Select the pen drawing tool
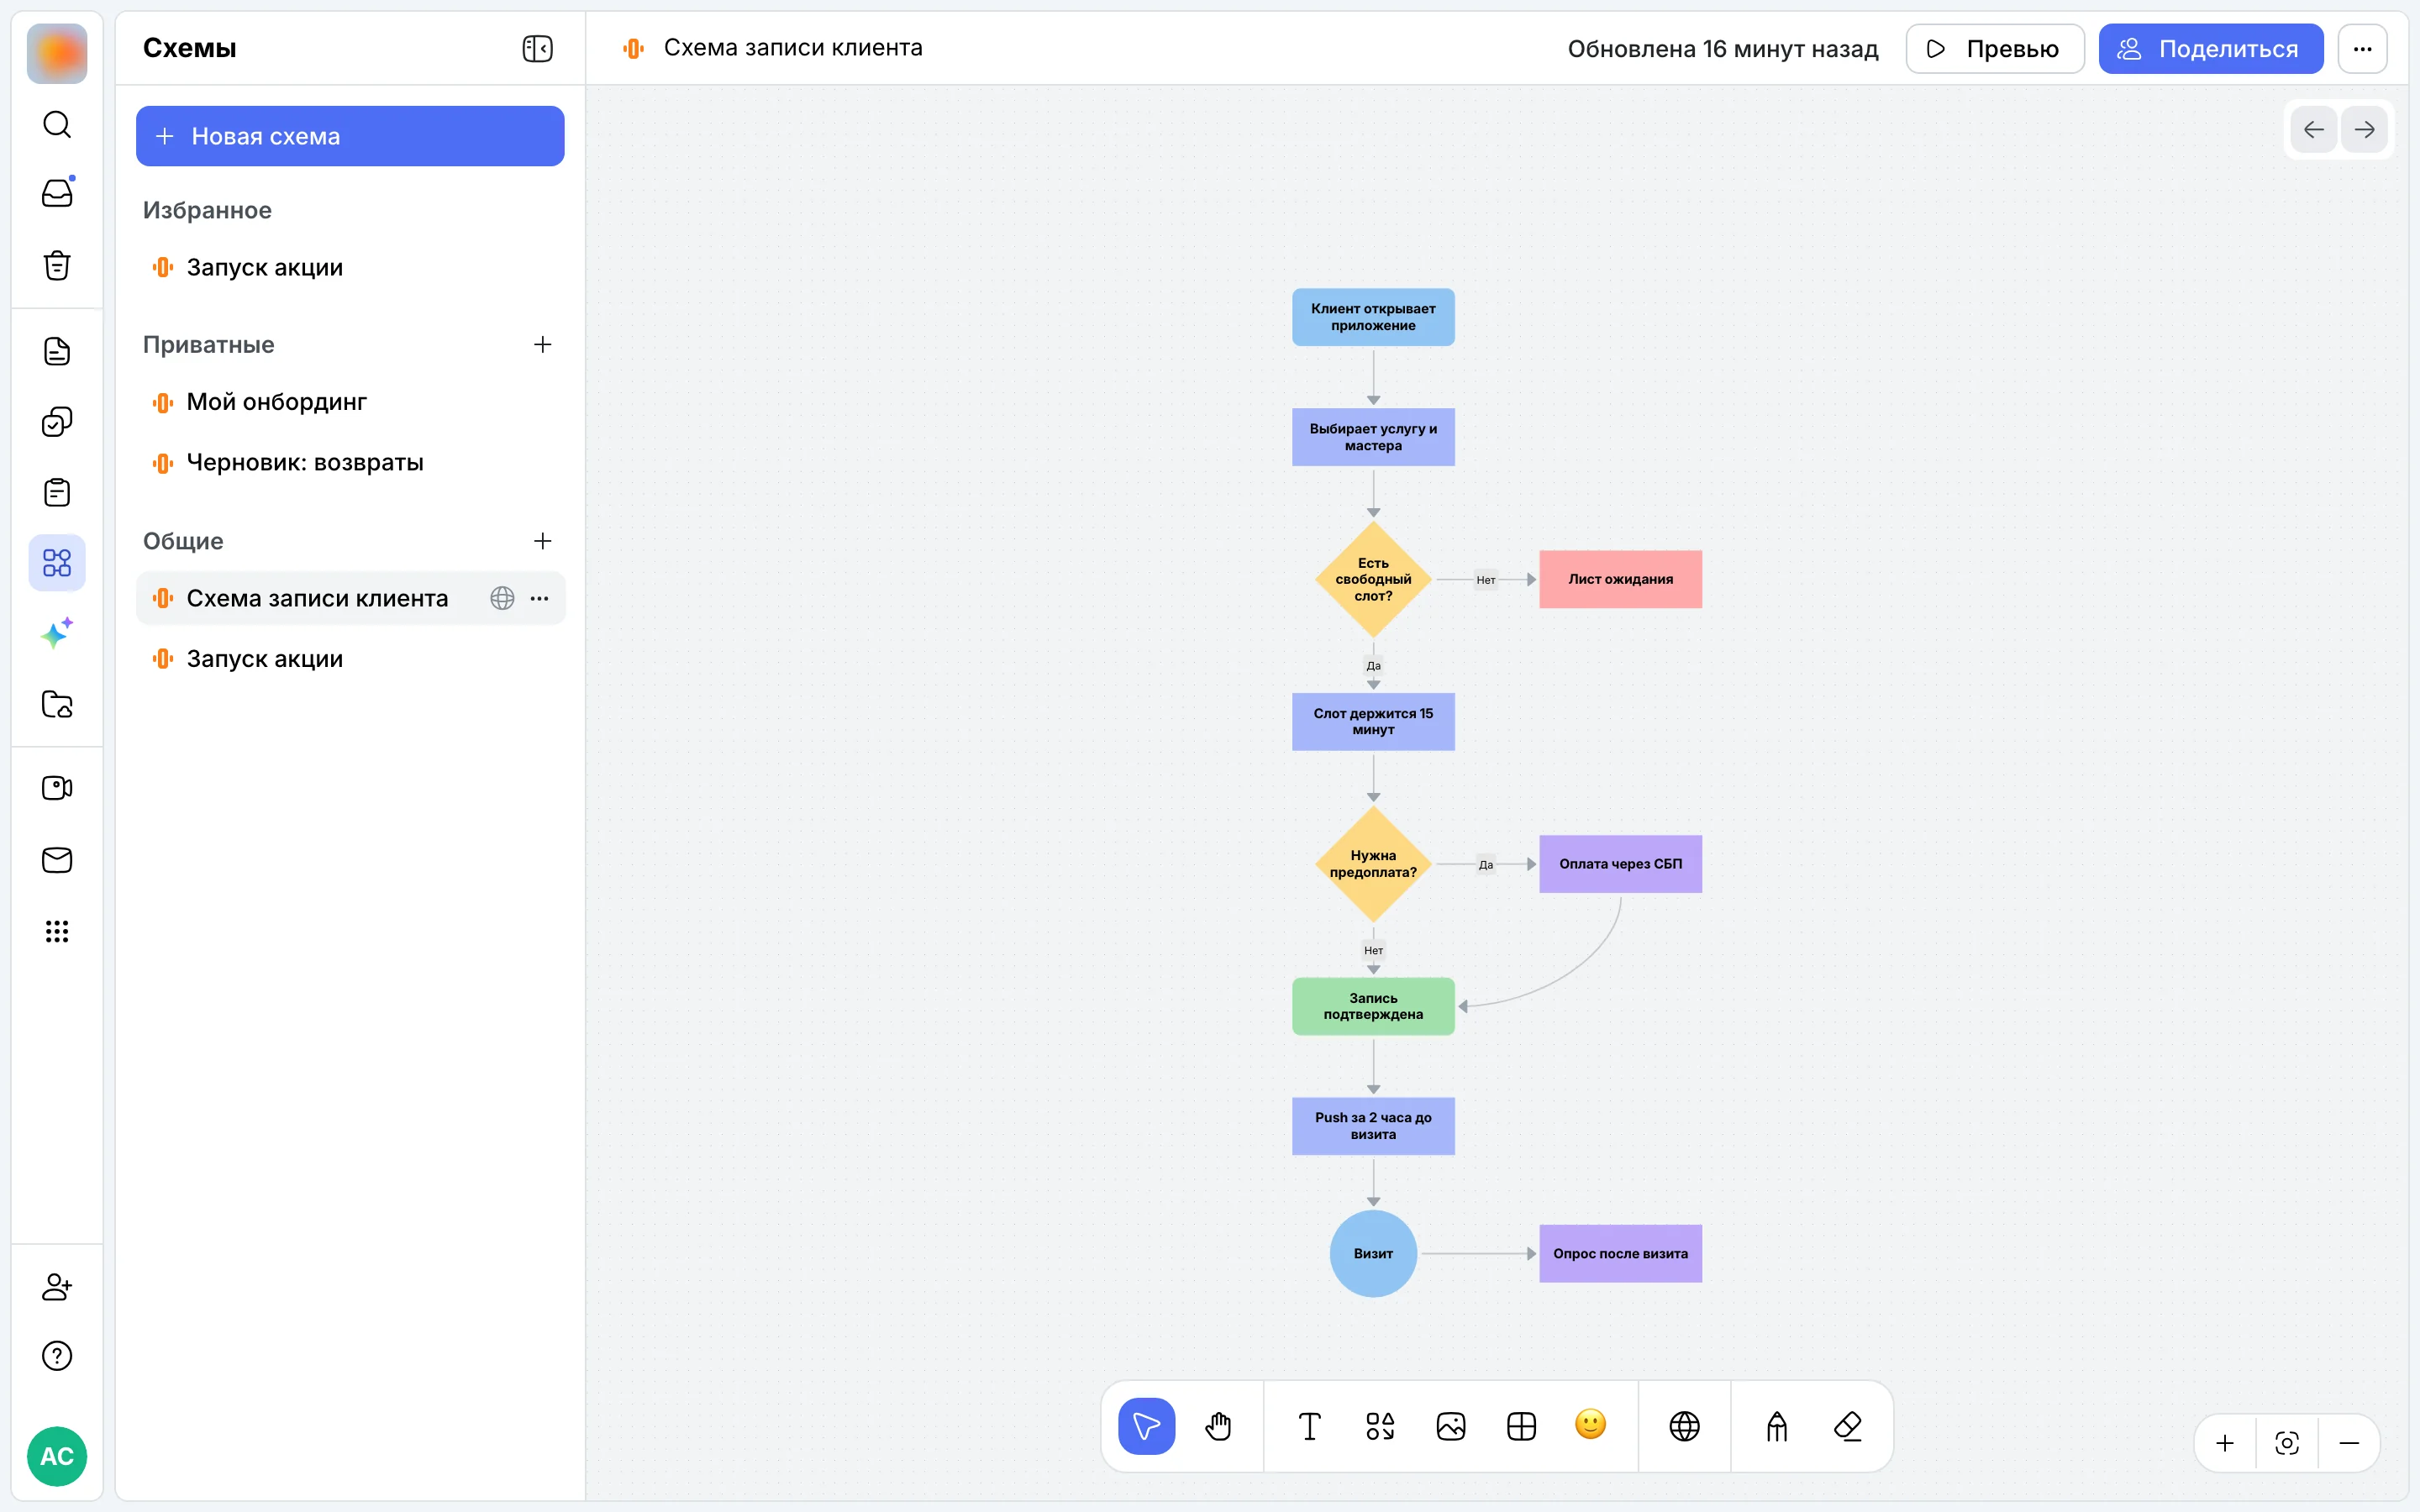The width and height of the screenshot is (2420, 1512). (1777, 1426)
